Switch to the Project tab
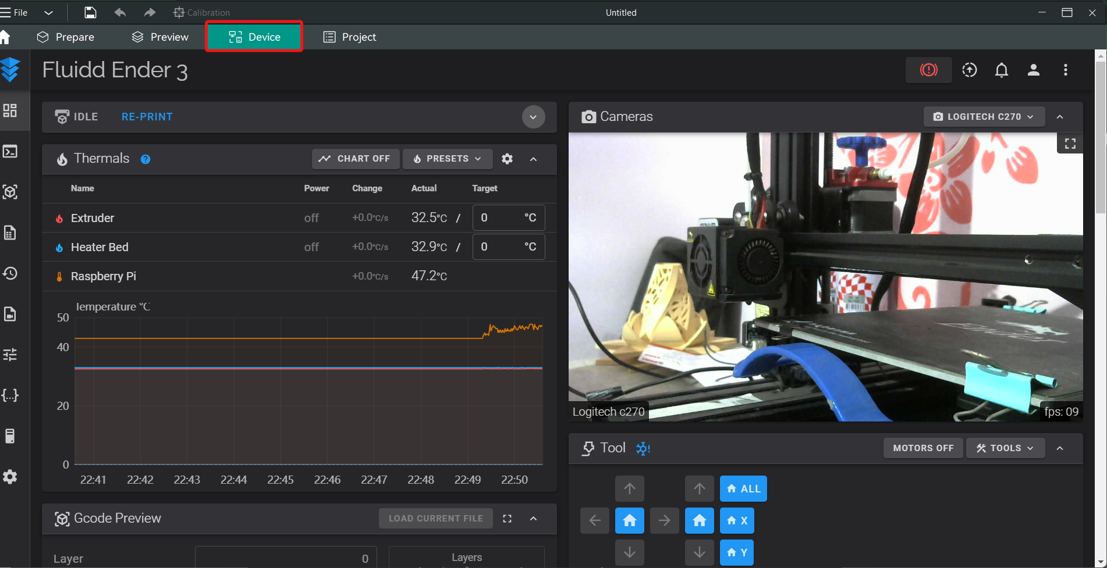This screenshot has height=568, width=1107. 350,37
